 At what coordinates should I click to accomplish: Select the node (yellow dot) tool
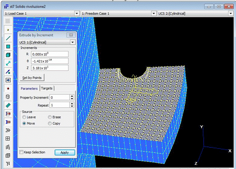pyautogui.click(x=8, y=30)
